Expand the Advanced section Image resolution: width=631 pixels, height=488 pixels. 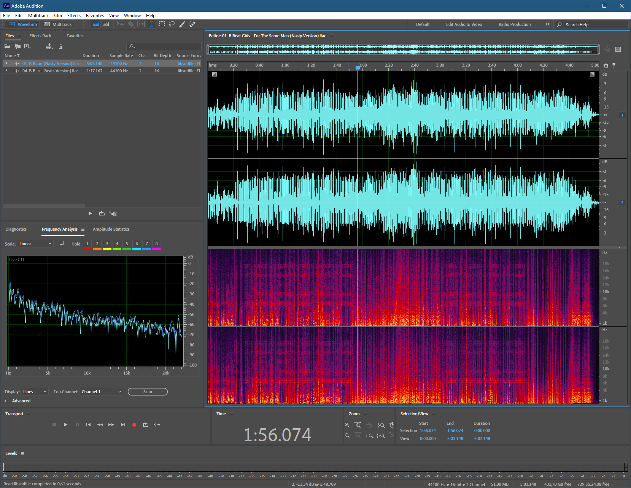point(6,401)
